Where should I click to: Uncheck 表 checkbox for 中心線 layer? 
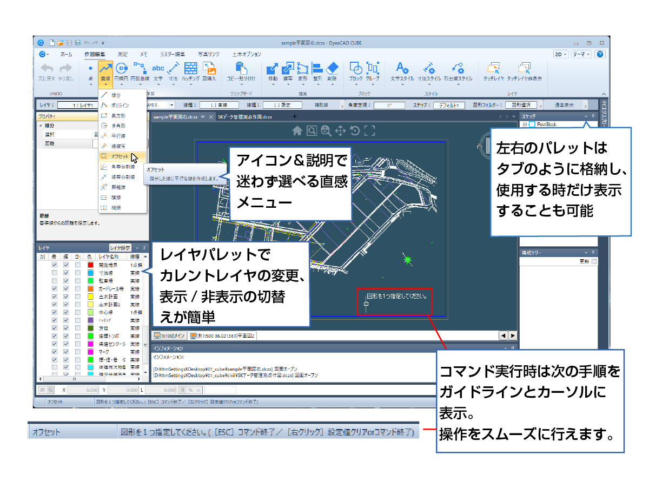pyautogui.click(x=54, y=312)
